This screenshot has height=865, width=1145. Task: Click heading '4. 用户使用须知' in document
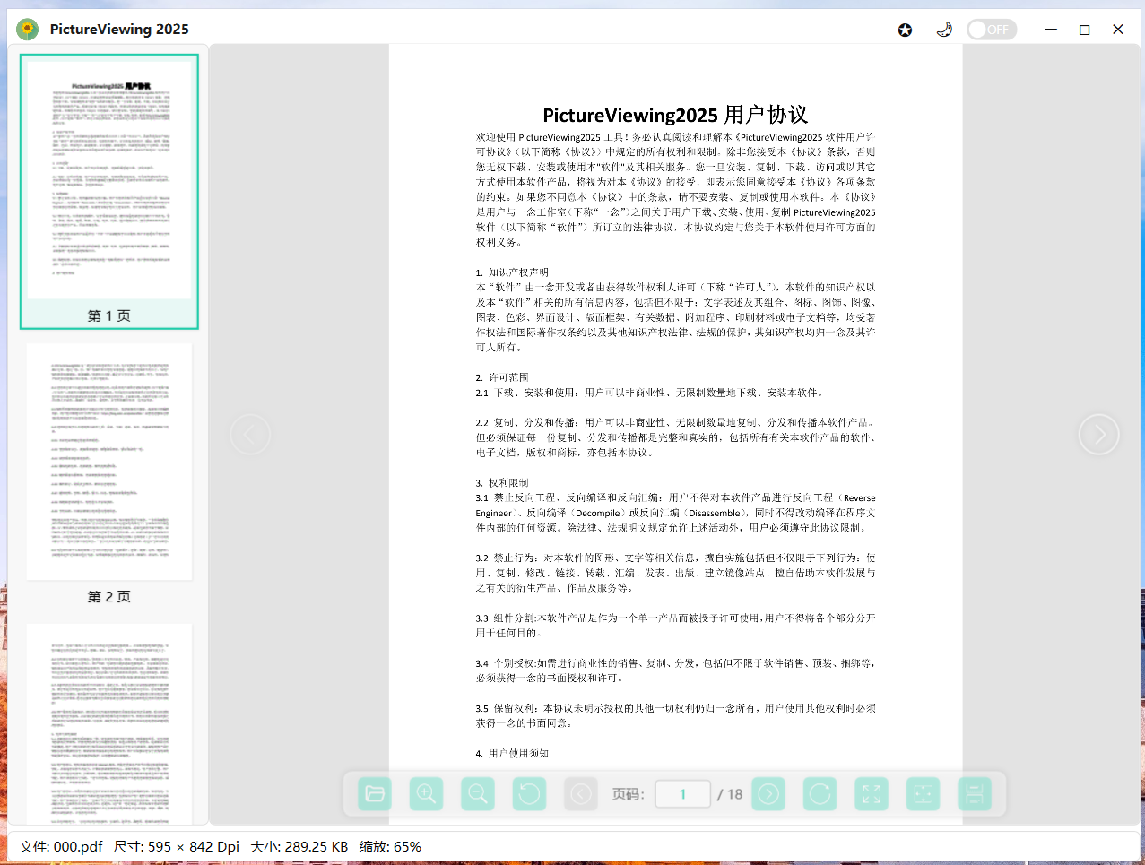(x=512, y=753)
